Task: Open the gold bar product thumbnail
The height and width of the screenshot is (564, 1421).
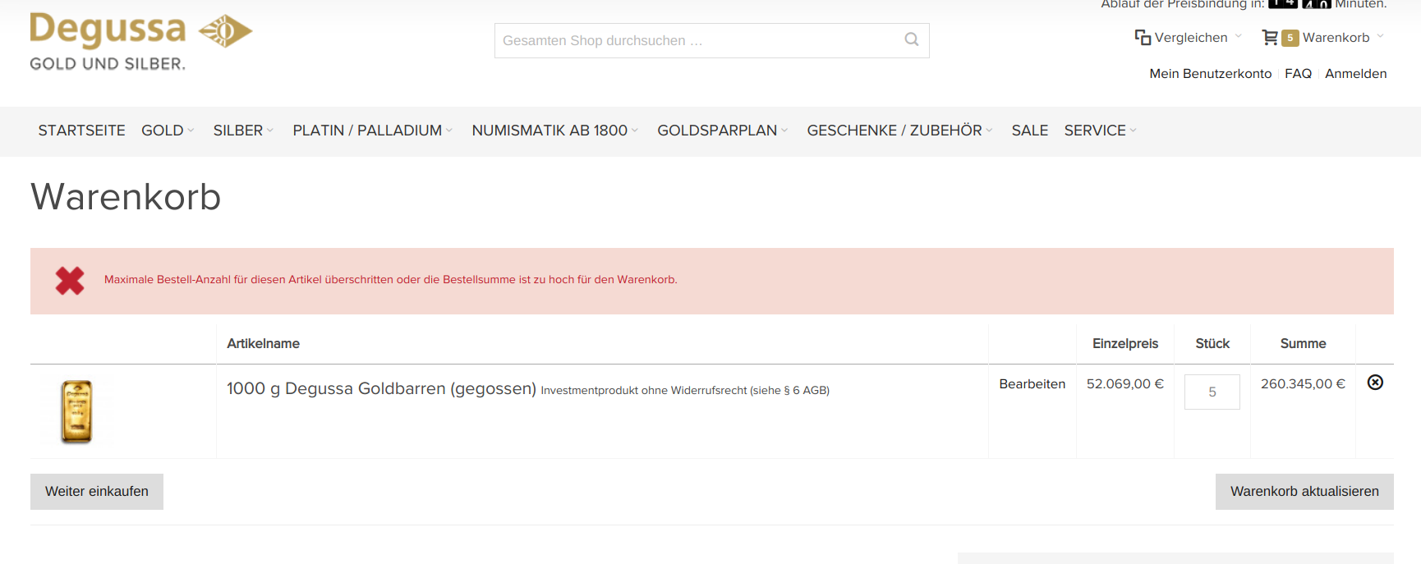Action: coord(76,411)
